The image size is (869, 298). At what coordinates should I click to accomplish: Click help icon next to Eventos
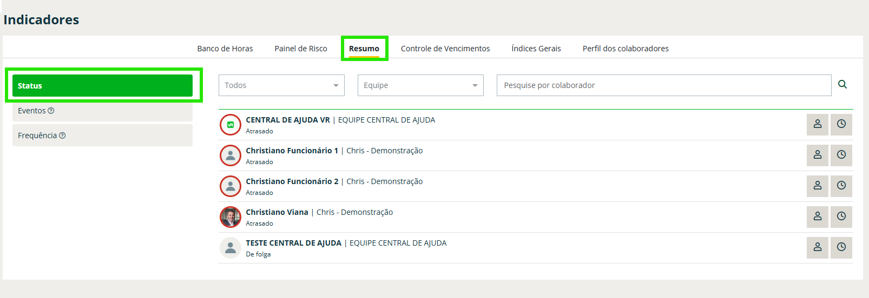[51, 111]
